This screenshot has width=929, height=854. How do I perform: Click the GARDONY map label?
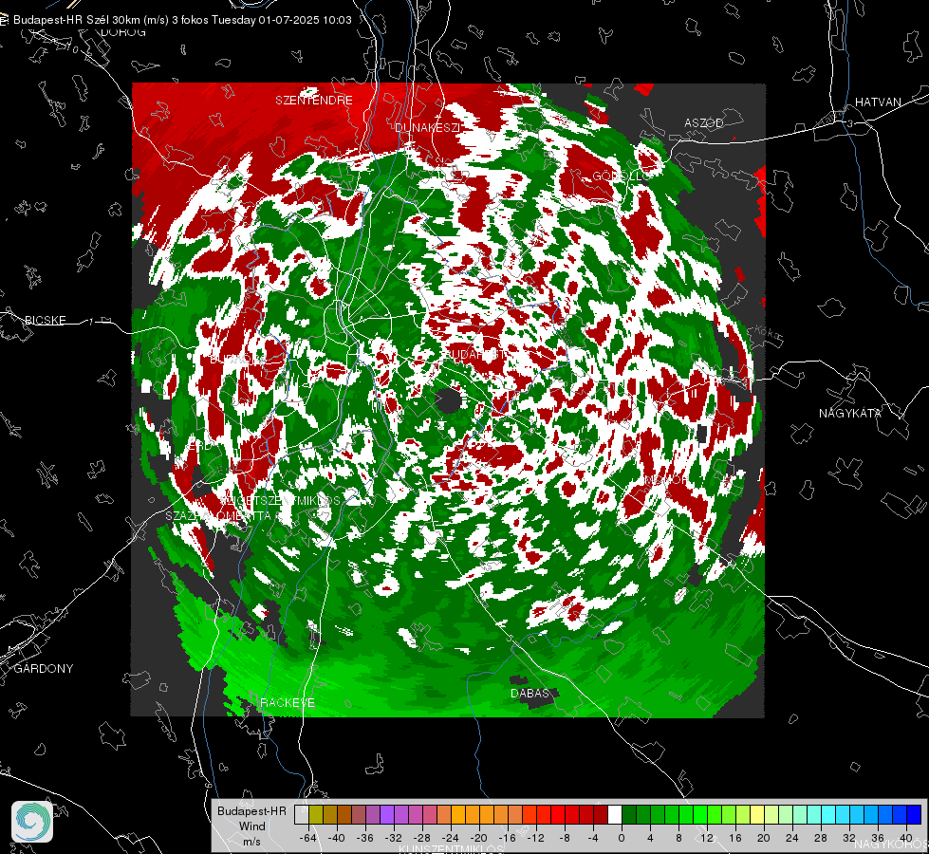44,669
